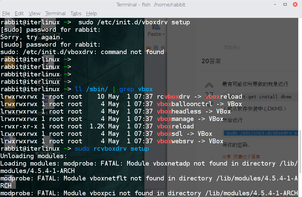Minimize the terminal window
Viewport: 302px width, 197px height.
tap(275, 4)
